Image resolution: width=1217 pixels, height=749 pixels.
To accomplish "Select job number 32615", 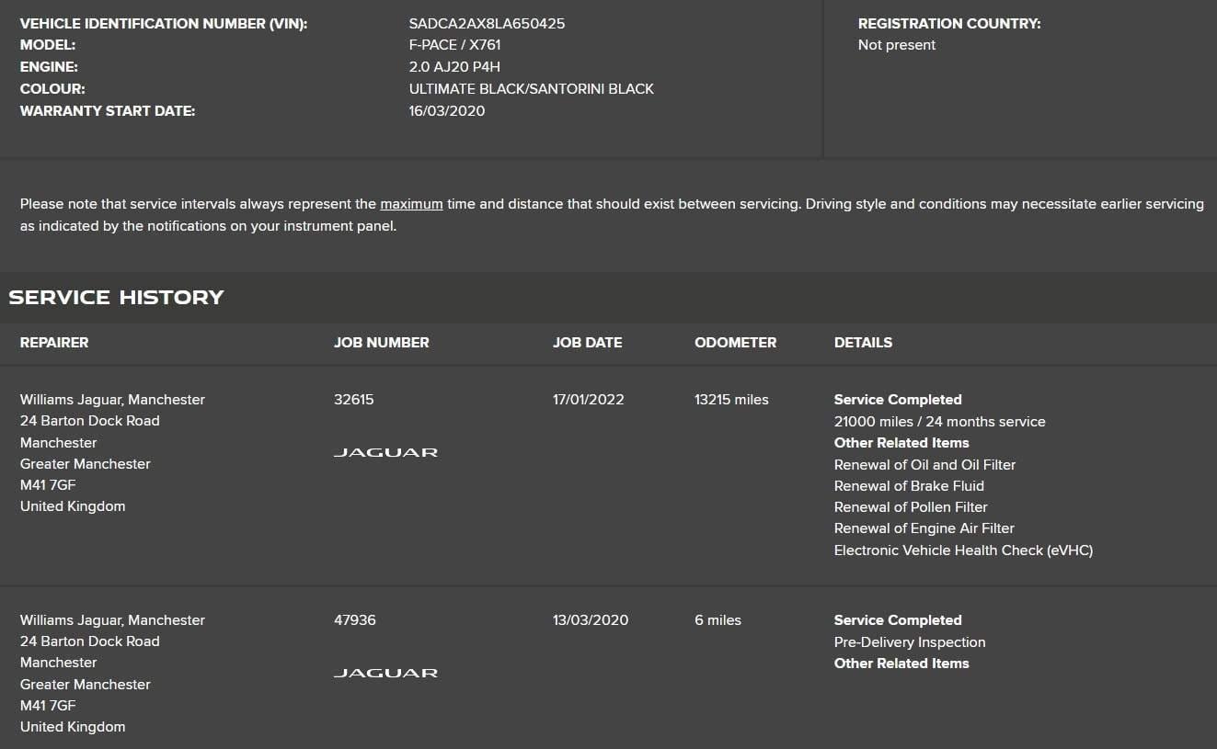I will 354,400.
